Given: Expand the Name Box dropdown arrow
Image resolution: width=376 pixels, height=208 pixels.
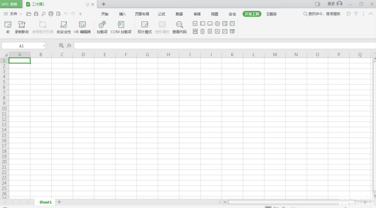Looking at the screenshot, I should (x=43, y=46).
